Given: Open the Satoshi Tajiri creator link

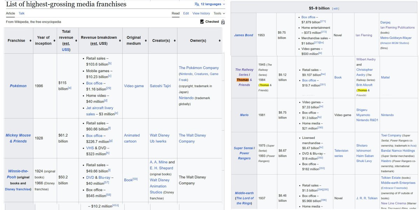Looking at the screenshot, I should [x=160, y=86].
